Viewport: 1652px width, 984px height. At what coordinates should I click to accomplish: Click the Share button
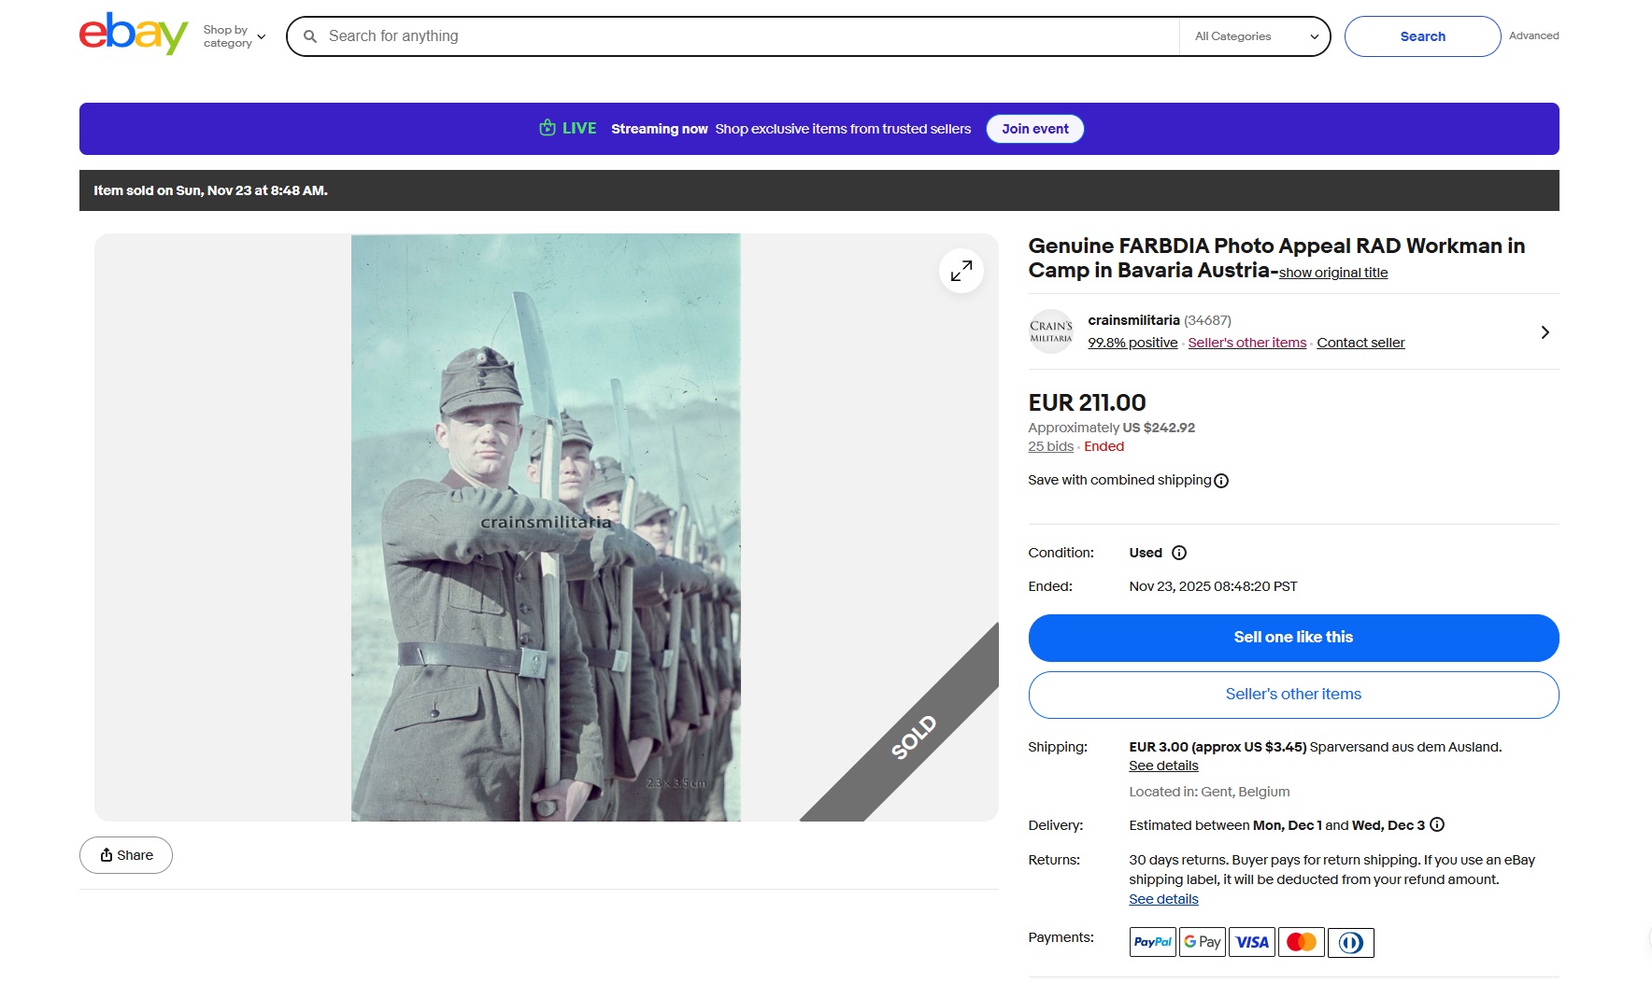tap(126, 855)
